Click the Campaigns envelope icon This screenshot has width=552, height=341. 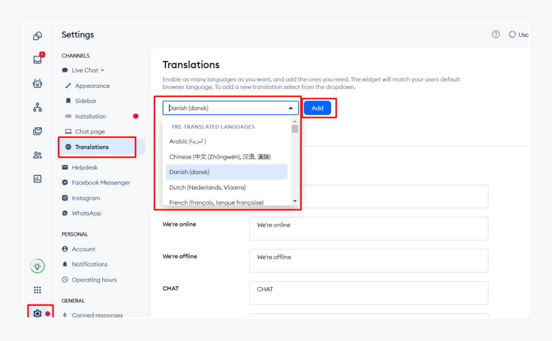point(37,131)
